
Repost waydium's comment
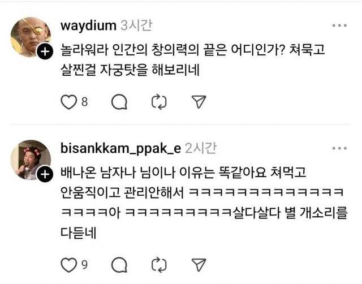coord(159,102)
